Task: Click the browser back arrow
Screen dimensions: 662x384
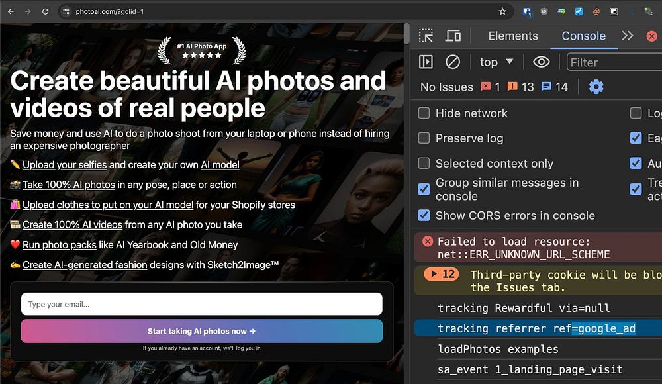Action: pos(11,11)
